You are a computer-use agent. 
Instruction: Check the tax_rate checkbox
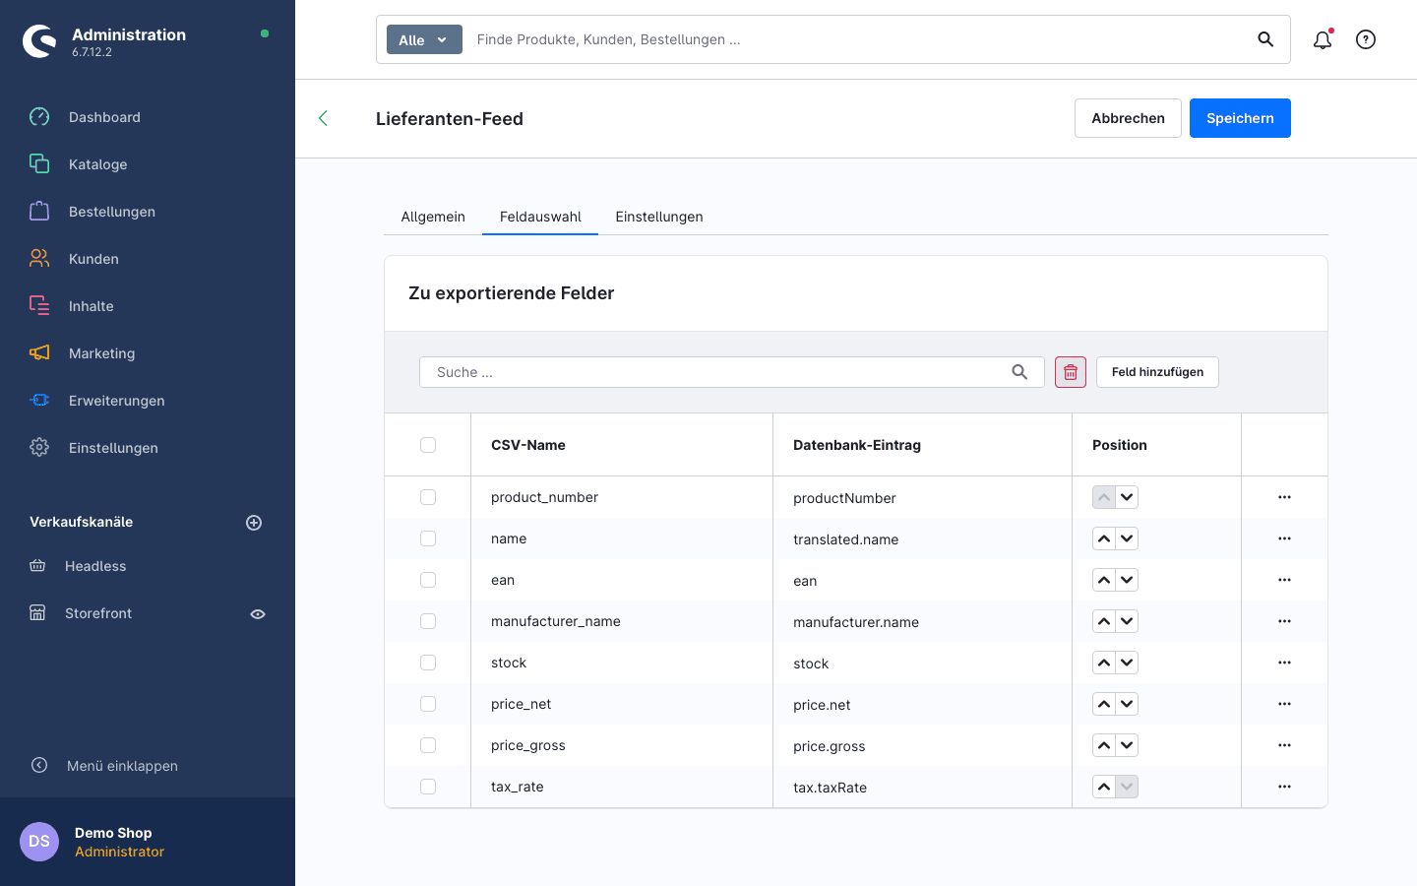tap(428, 787)
